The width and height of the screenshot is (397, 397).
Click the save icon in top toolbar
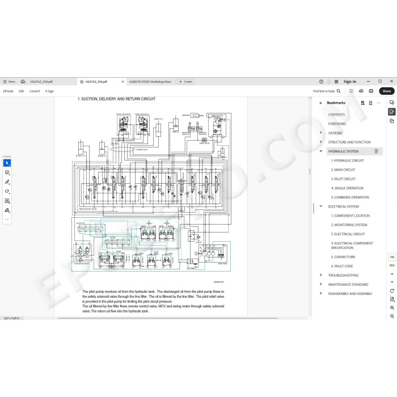[x=351, y=91]
